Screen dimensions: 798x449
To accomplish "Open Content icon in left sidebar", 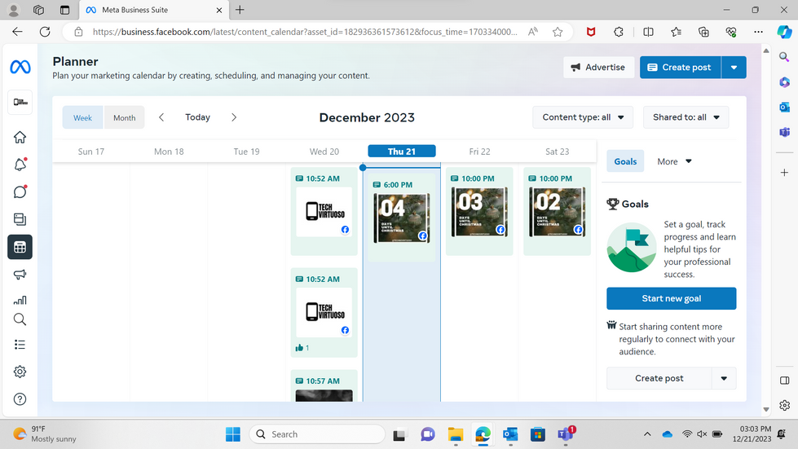I will click(x=20, y=219).
